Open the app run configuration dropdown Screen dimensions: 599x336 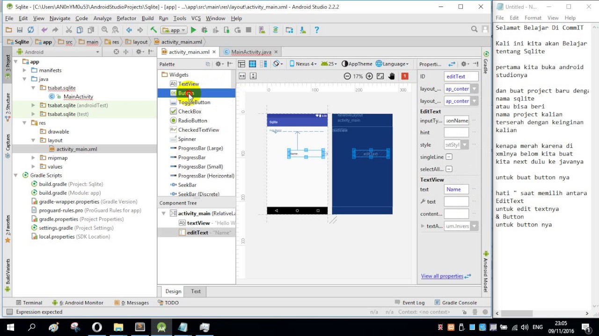tap(174, 30)
